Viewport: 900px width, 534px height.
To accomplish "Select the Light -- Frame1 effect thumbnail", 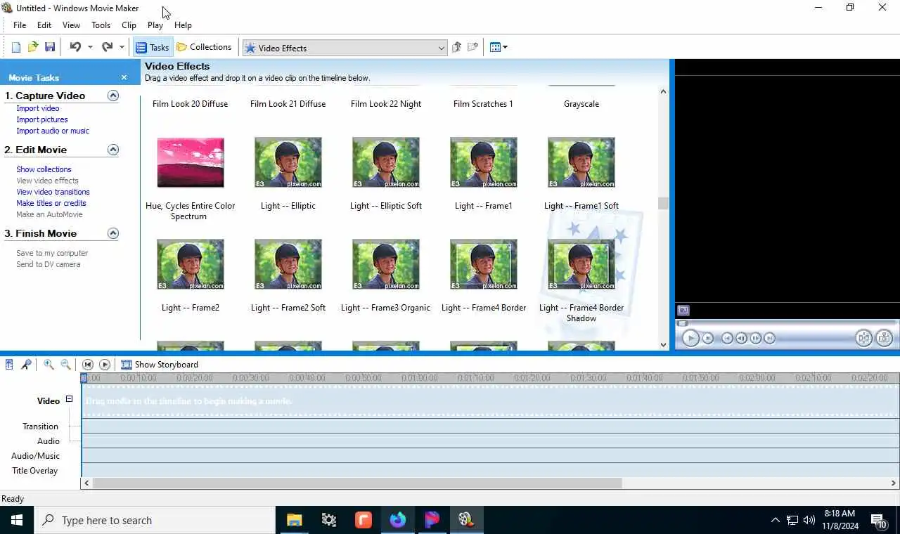I will [484, 163].
